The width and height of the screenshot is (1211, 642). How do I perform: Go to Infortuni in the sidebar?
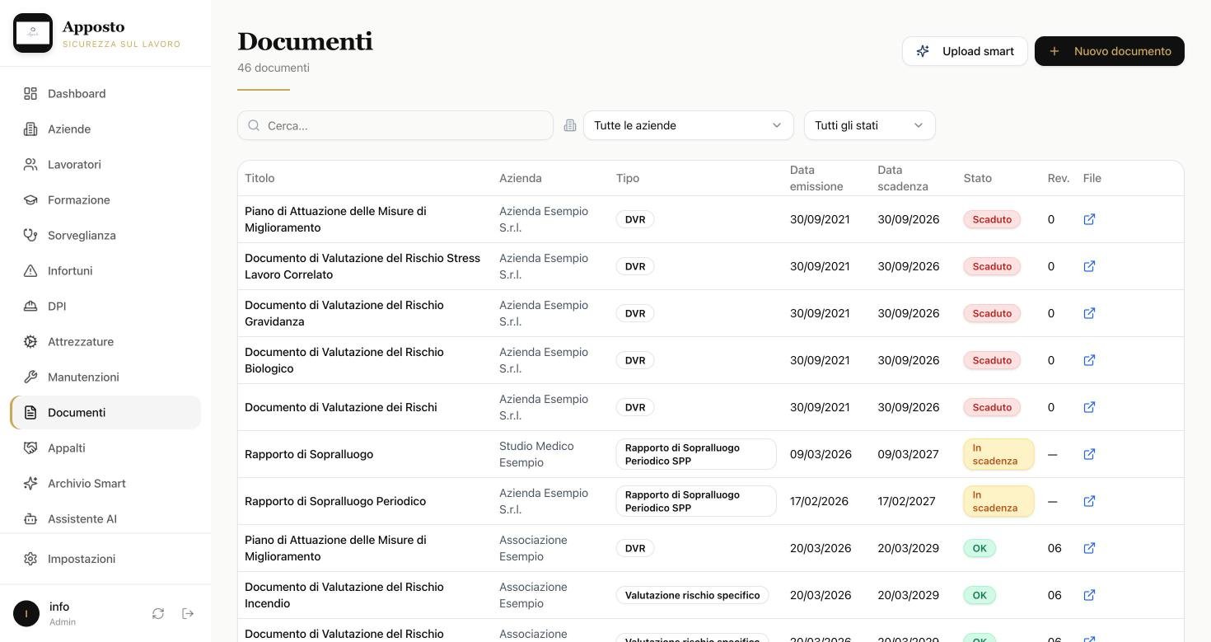click(x=105, y=271)
